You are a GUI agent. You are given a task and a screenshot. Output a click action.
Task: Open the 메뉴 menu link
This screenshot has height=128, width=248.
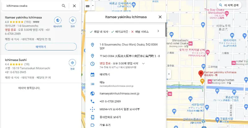point(102,82)
